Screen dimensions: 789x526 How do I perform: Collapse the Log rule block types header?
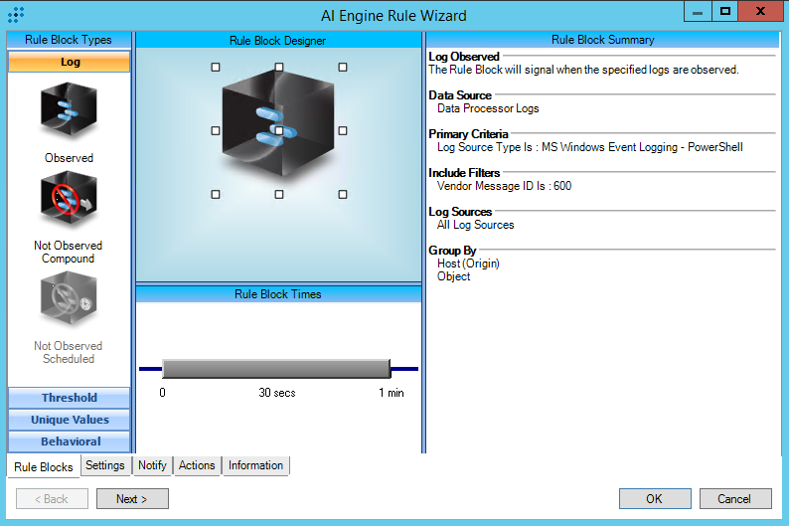[x=69, y=62]
